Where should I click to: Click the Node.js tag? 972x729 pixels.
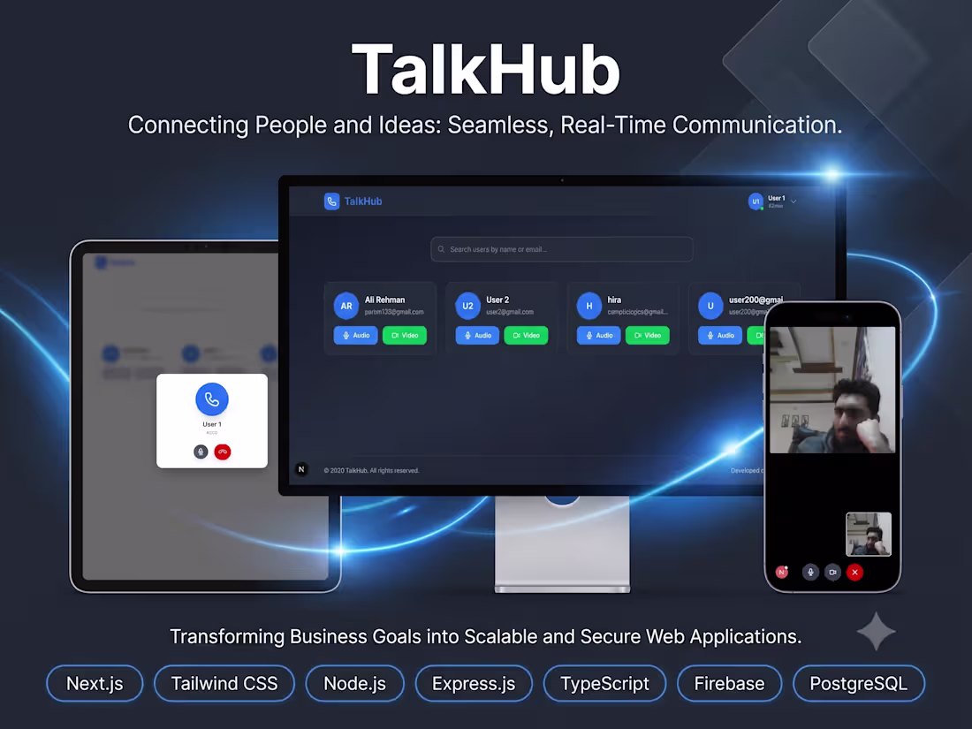coord(354,683)
